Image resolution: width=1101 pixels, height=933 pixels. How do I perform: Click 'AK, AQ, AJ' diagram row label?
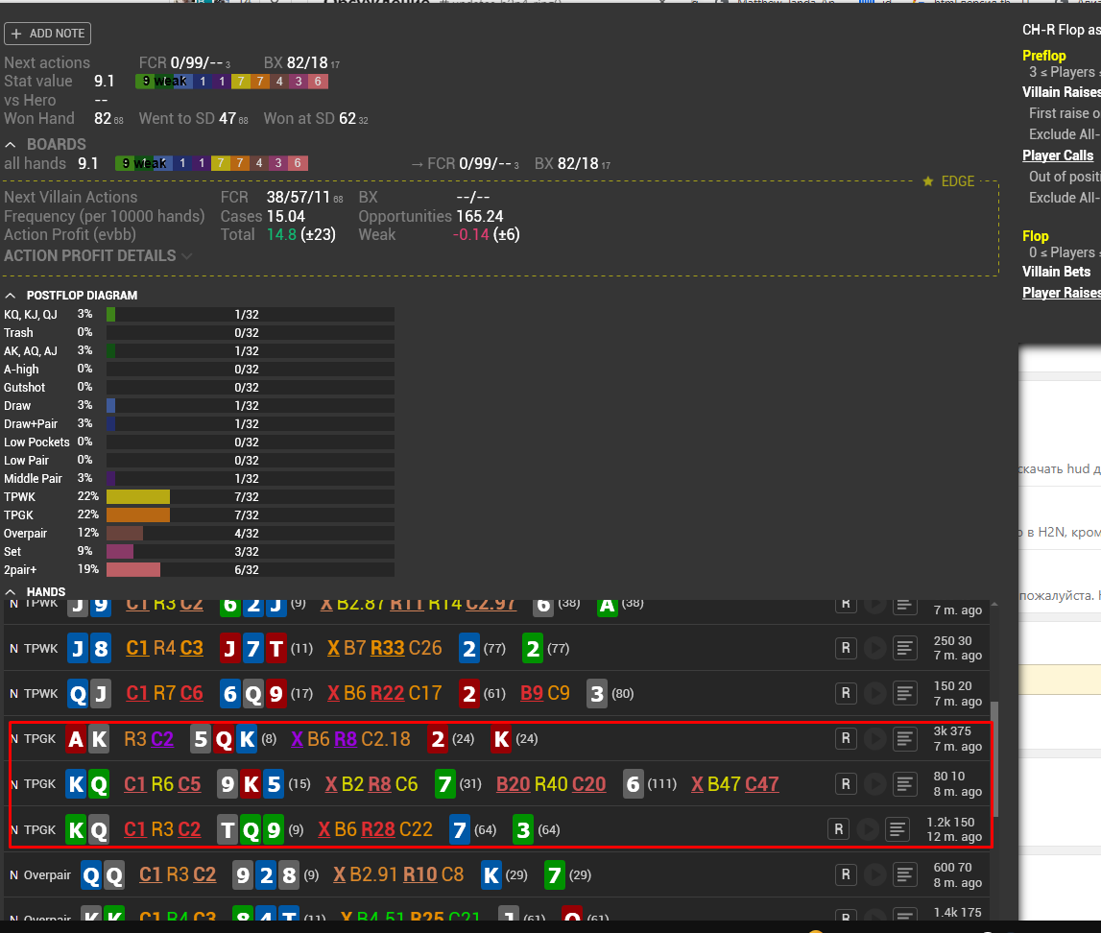(x=30, y=351)
